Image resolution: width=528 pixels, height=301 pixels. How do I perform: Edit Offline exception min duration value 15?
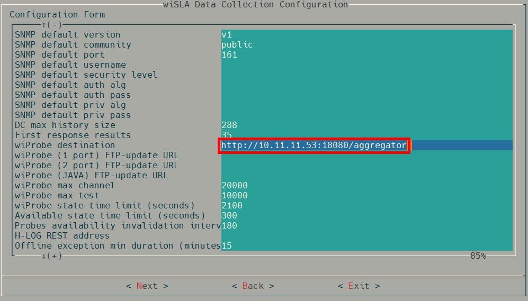coord(366,246)
